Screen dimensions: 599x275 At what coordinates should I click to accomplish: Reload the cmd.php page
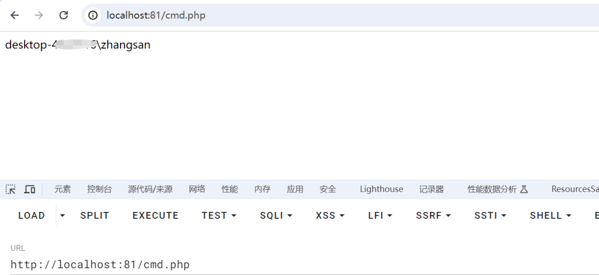pos(63,15)
